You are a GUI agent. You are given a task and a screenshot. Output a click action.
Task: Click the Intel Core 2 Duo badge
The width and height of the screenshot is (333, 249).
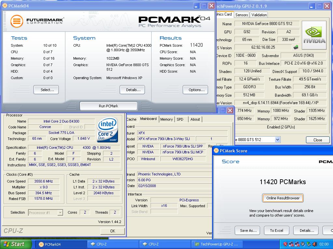pos(107,130)
